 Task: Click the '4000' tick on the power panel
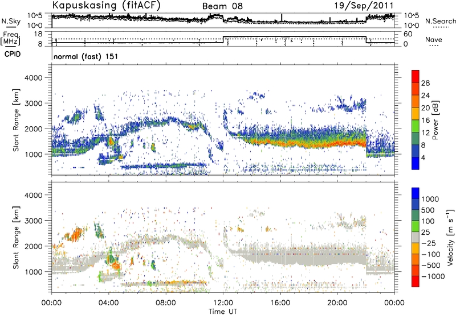[x=33, y=78]
